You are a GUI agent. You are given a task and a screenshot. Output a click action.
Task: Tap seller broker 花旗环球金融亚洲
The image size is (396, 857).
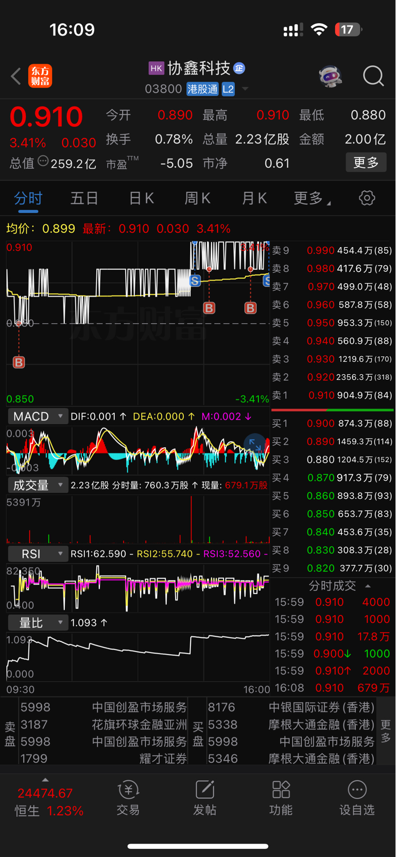(x=103, y=725)
